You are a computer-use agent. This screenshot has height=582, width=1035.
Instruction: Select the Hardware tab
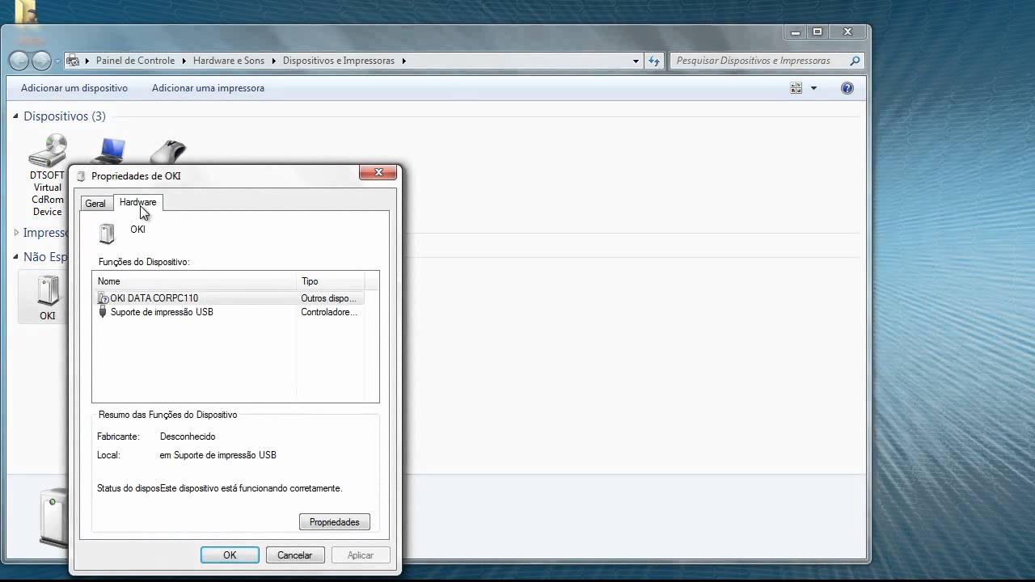137,202
